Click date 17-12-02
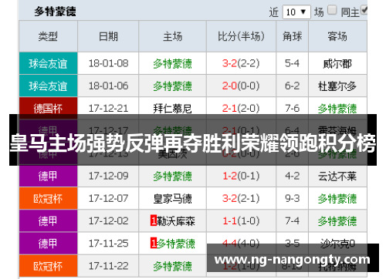 click(x=108, y=220)
